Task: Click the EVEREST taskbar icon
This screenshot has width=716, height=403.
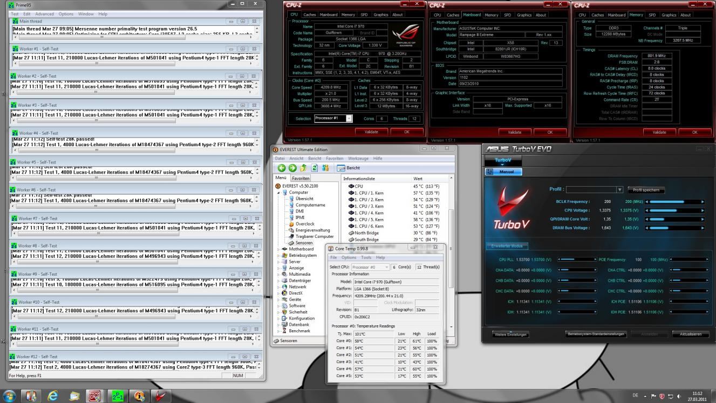Action: (x=139, y=396)
